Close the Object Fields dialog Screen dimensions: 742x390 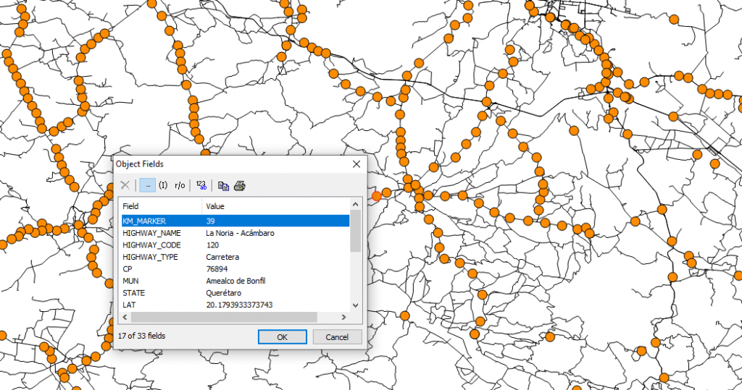coord(357,164)
